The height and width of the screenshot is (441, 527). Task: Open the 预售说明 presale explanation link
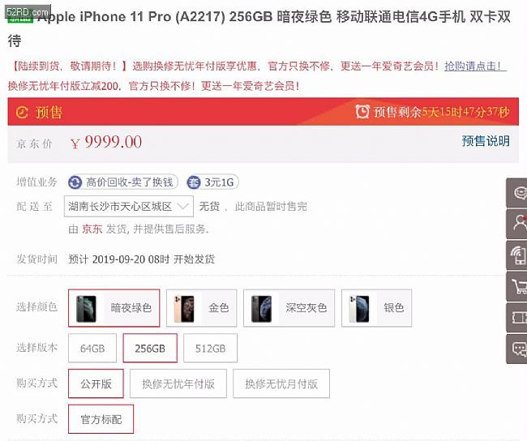pyautogui.click(x=486, y=141)
